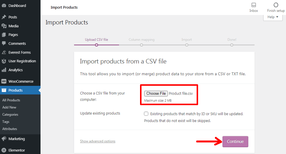Image resolution: width=286 pixels, height=154 pixels.
Task: Open the Media library icon
Action: [x=4, y=26]
